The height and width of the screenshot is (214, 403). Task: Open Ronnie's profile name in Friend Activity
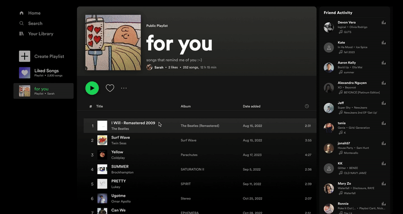343,204
